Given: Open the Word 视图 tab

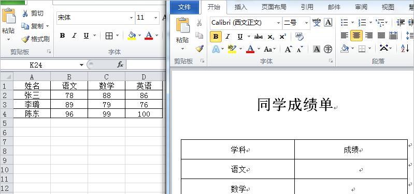Looking at the screenshot, I should [388, 7].
